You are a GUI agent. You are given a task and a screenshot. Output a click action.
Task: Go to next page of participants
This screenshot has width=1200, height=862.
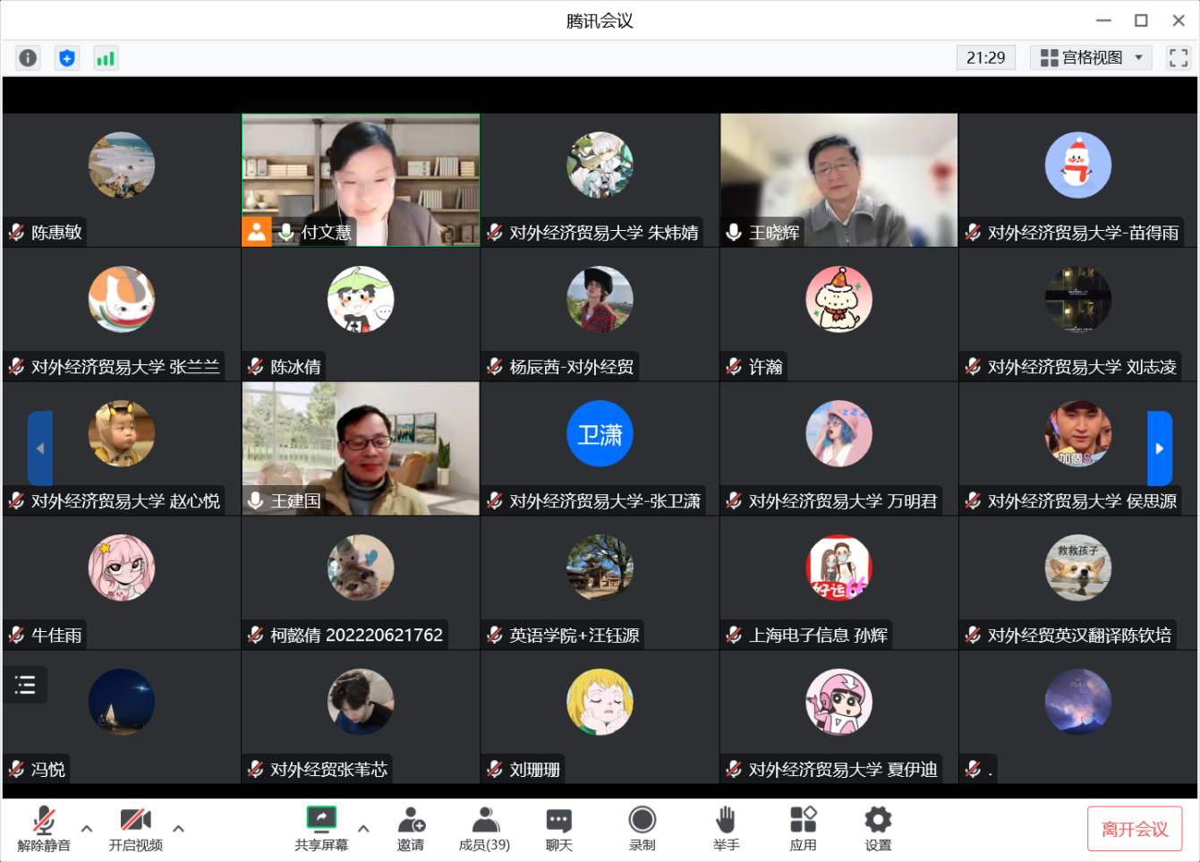click(x=1159, y=448)
